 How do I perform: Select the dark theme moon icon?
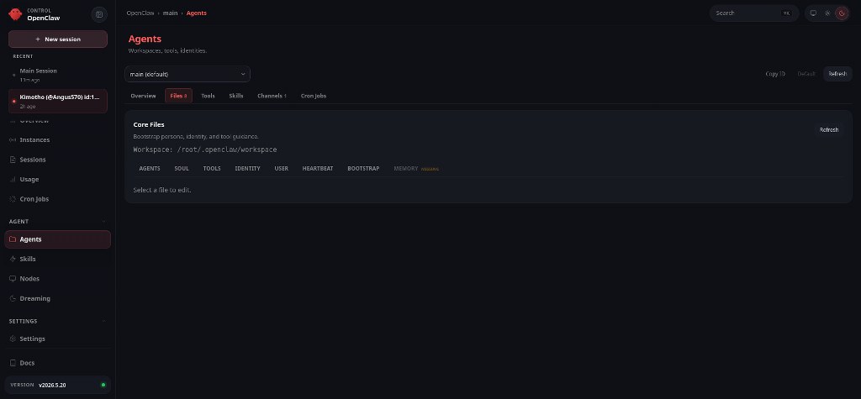pos(842,13)
